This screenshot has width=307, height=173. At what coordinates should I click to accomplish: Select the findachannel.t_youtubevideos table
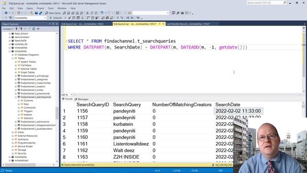tap(36, 129)
